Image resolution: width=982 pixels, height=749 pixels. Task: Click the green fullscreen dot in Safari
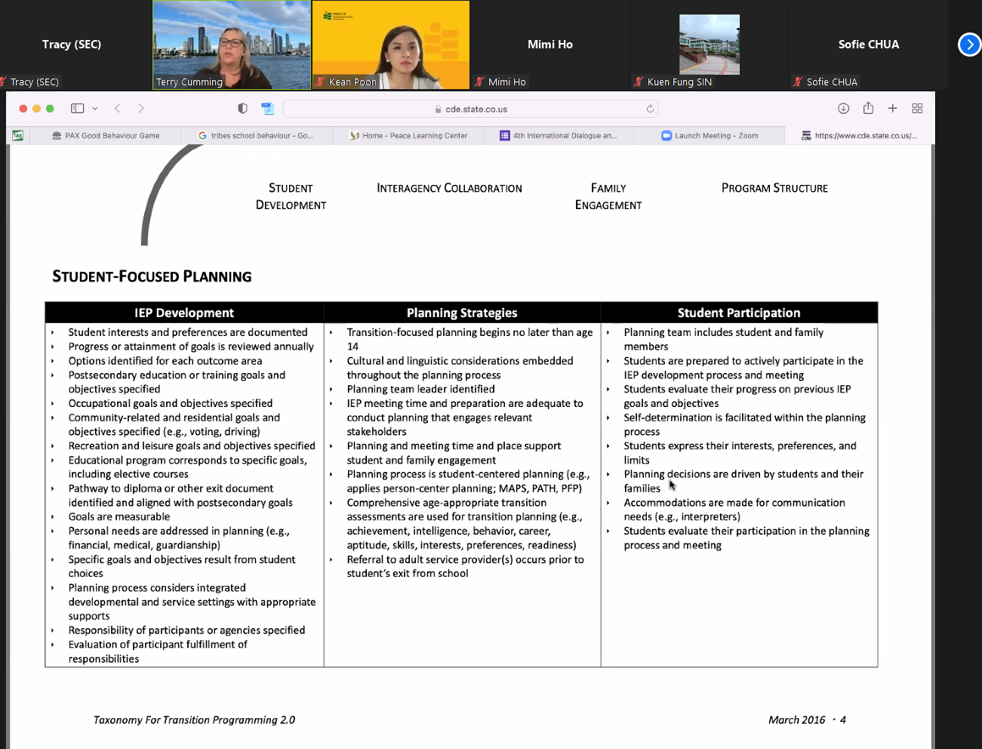point(50,109)
